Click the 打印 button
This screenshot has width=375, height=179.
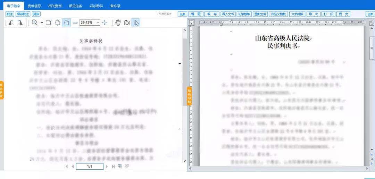pyautogui.click(x=328, y=14)
